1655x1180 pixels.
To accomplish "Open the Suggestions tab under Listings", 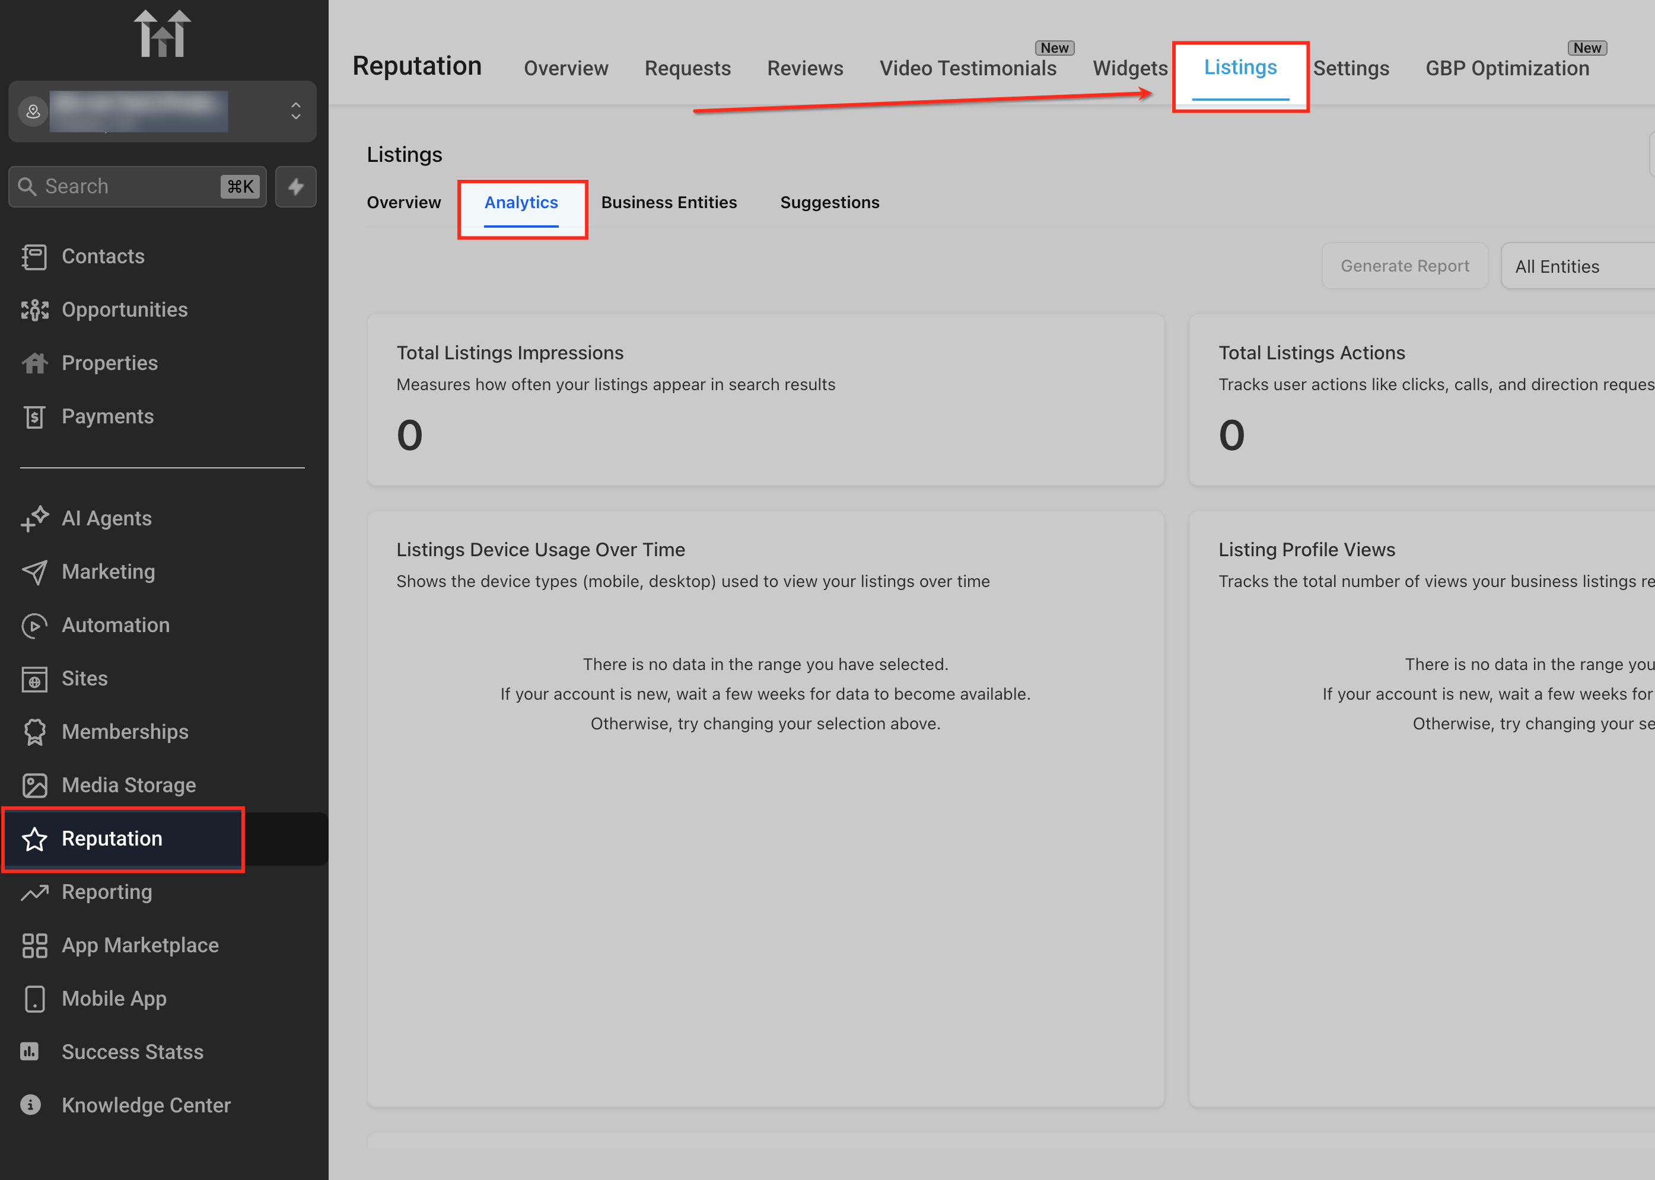I will pos(829,203).
